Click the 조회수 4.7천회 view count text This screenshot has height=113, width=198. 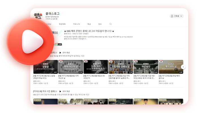[63, 83]
